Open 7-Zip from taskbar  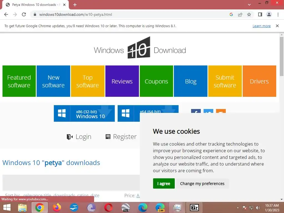pos(194,207)
